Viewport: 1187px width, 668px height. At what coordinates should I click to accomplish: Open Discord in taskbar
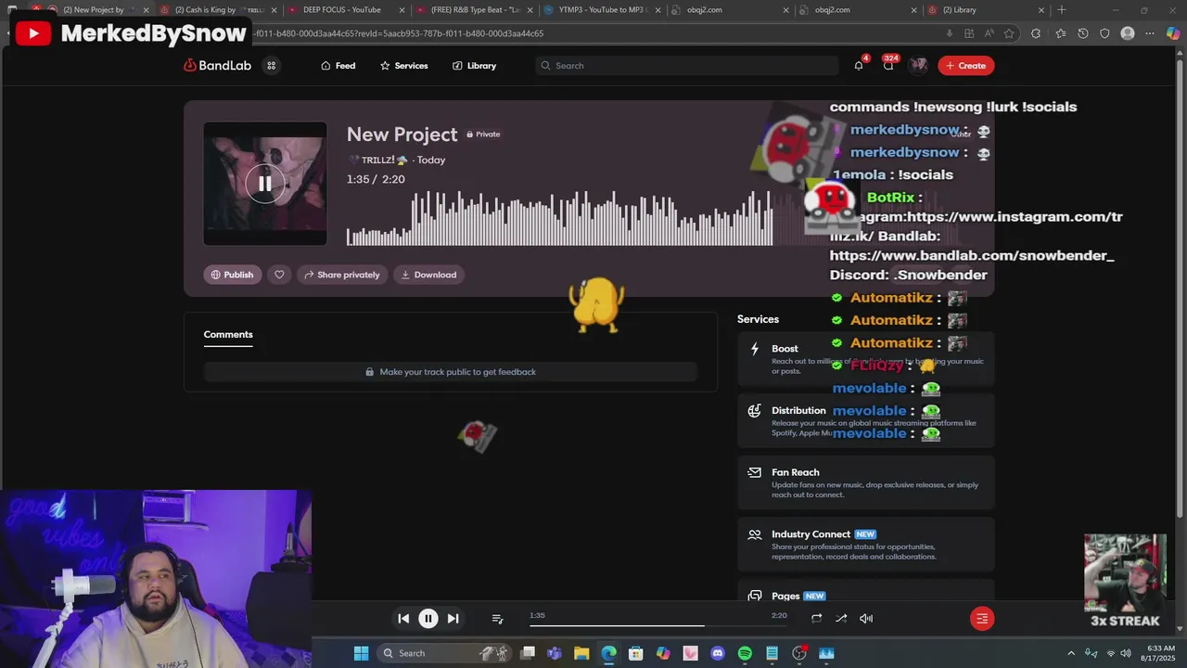pyautogui.click(x=717, y=653)
